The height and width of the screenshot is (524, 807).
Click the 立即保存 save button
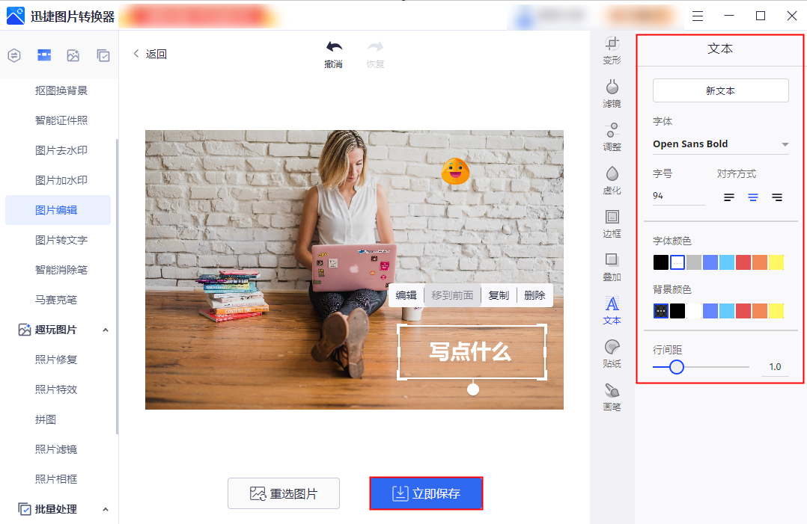tap(426, 493)
